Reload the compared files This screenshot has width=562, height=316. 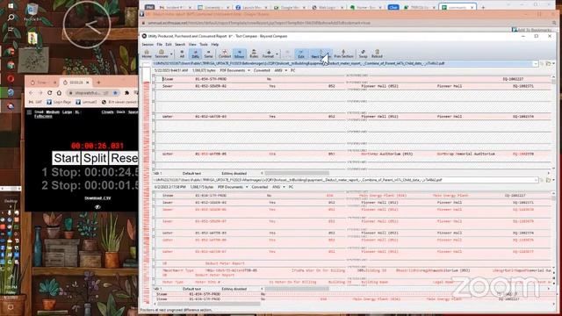point(377,54)
